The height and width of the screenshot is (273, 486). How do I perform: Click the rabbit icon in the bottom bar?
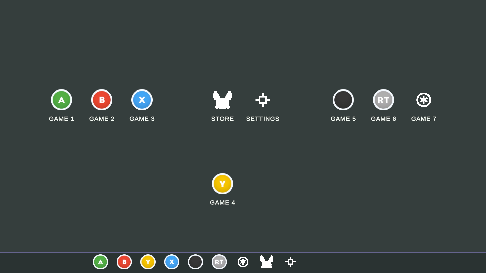(x=267, y=262)
